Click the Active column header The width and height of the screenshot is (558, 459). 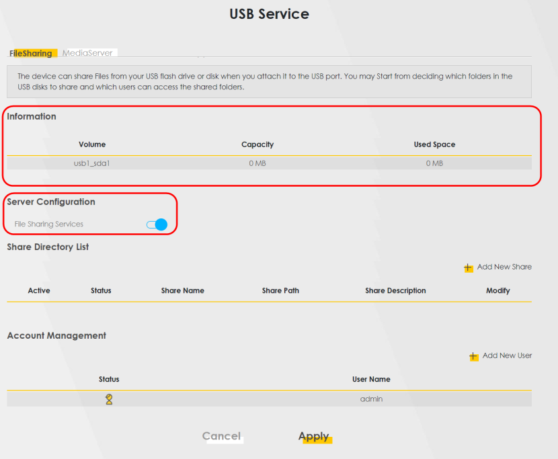pos(39,291)
